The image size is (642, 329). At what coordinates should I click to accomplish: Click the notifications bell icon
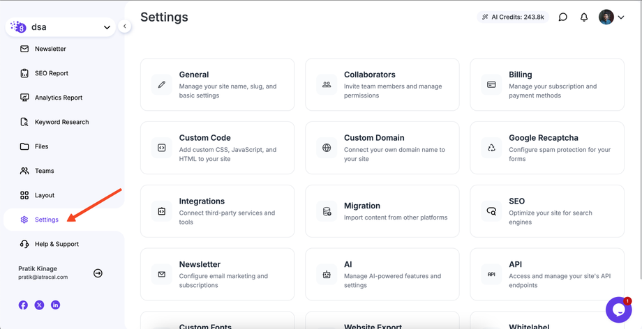tap(584, 17)
